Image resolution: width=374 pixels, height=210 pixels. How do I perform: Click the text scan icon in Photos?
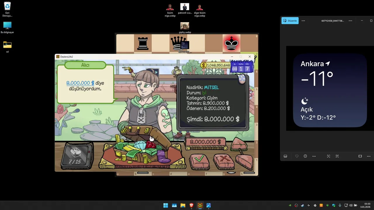[337, 156]
